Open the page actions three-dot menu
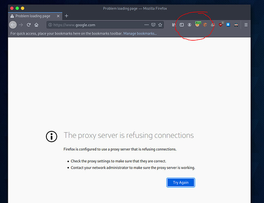Viewport: 264px width, 203px height. click(146, 25)
